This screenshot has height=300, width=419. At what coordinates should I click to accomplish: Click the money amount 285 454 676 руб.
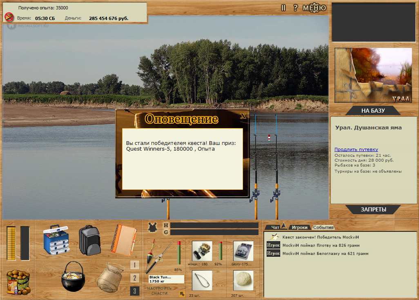tap(109, 18)
